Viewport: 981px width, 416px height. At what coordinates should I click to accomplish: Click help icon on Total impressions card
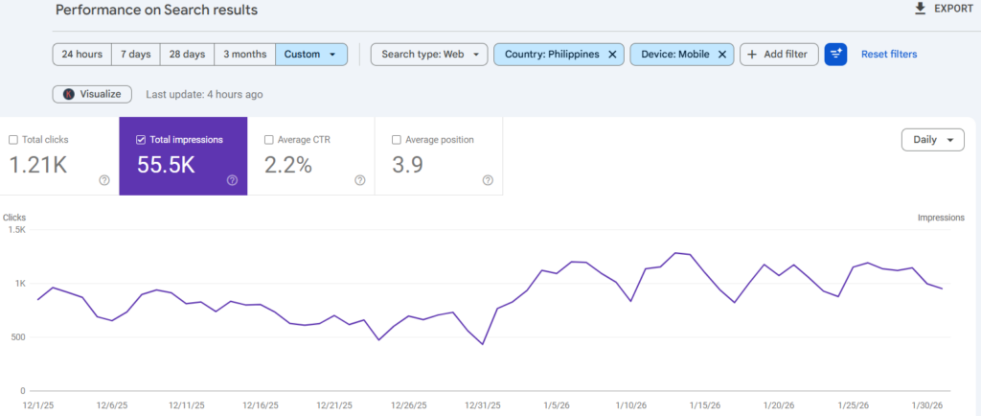click(x=232, y=180)
